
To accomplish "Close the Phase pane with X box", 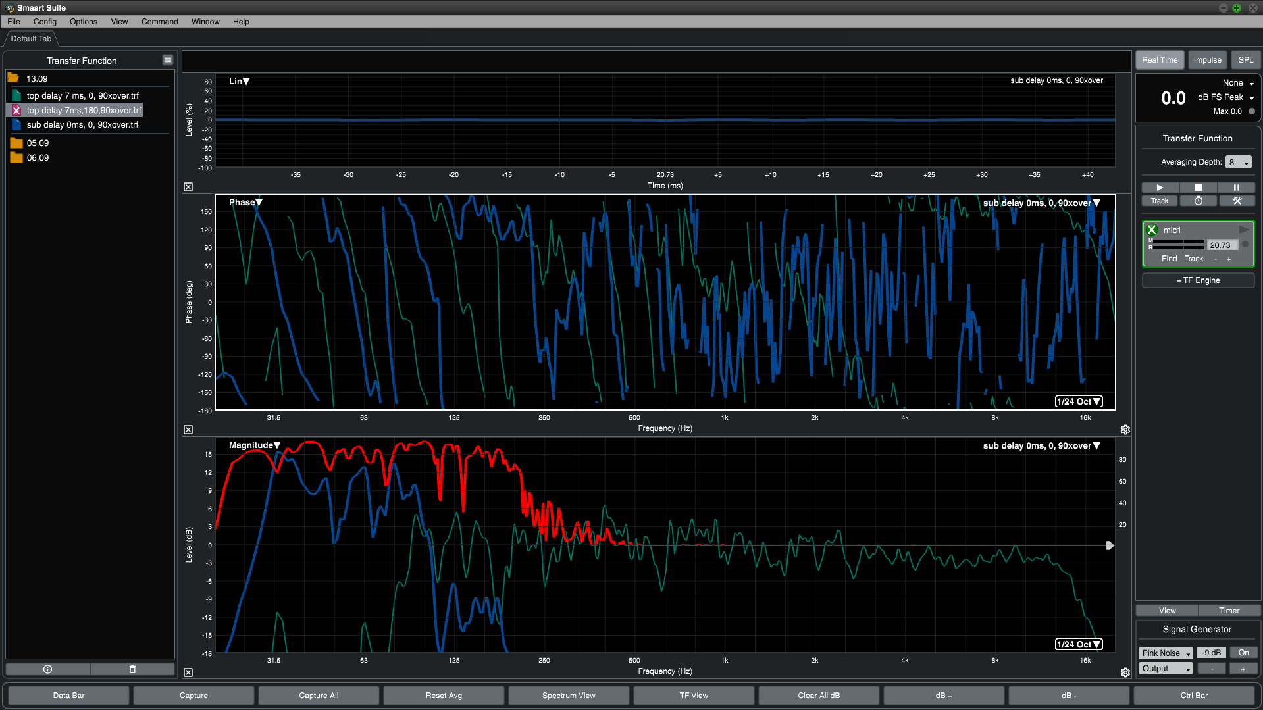I will tap(188, 430).
